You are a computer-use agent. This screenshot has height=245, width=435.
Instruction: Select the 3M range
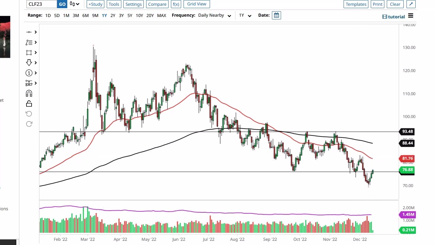tap(76, 15)
